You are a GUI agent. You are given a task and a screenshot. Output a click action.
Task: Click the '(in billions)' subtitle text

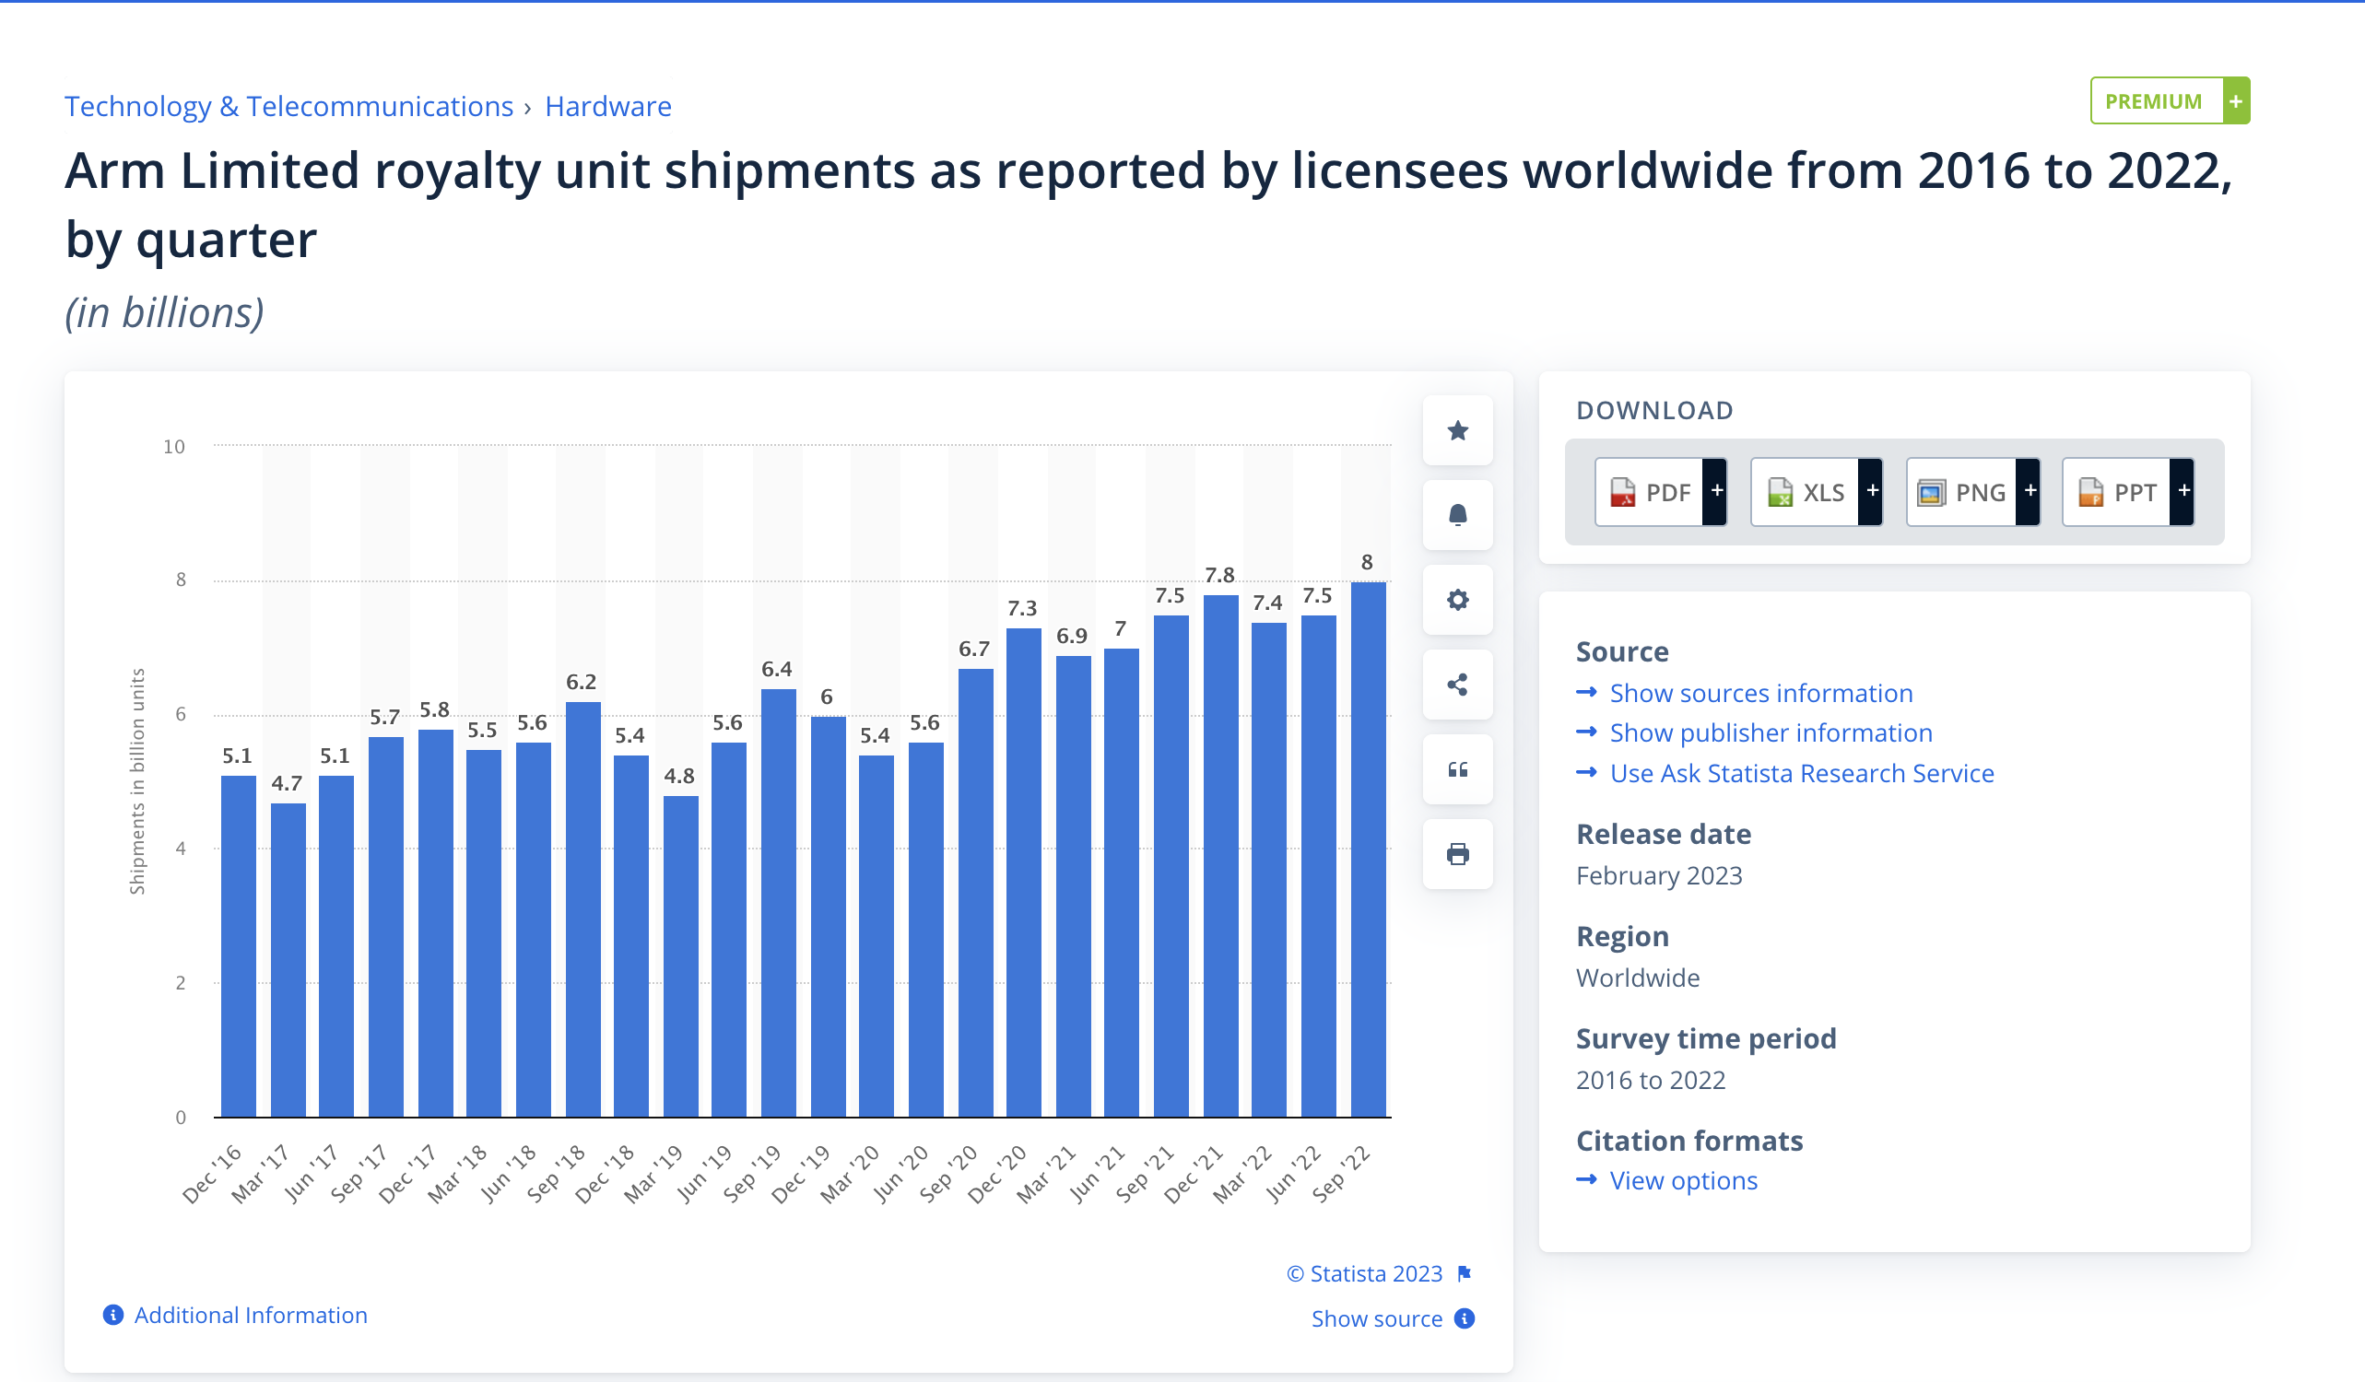164,312
